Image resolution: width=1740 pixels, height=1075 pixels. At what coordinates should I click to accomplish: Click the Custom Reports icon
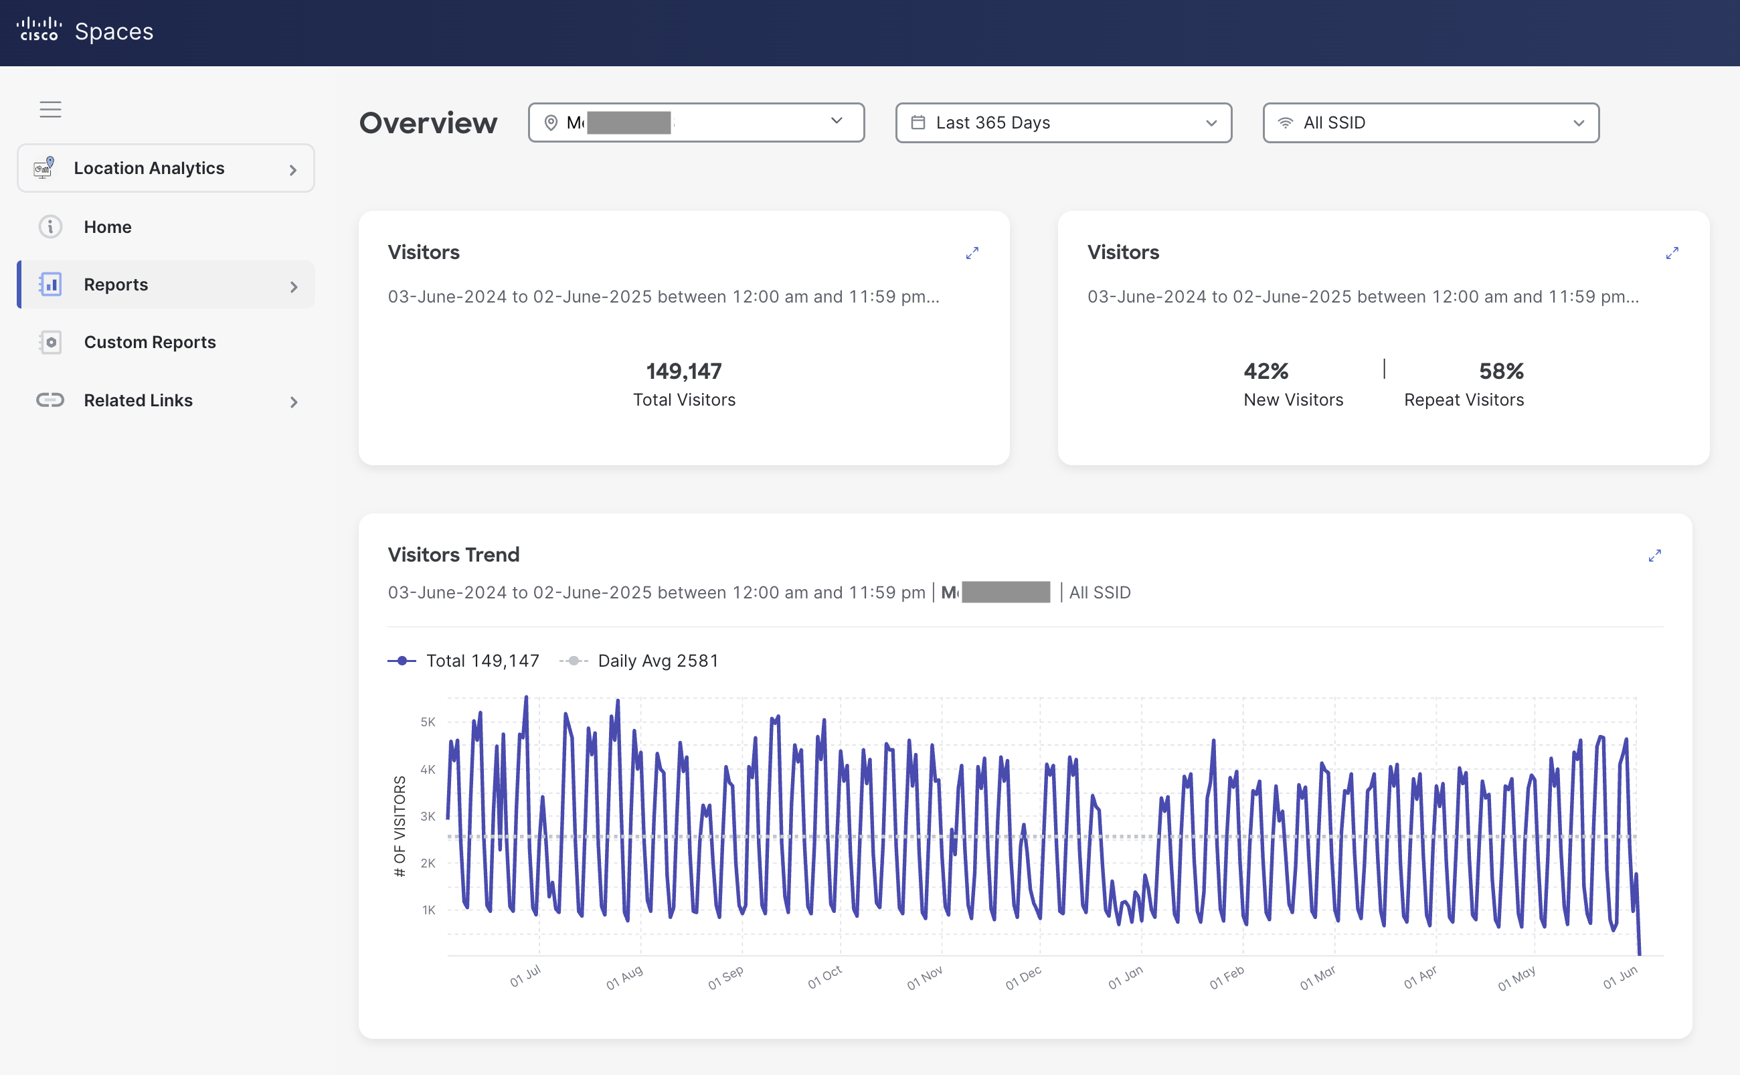tap(50, 342)
